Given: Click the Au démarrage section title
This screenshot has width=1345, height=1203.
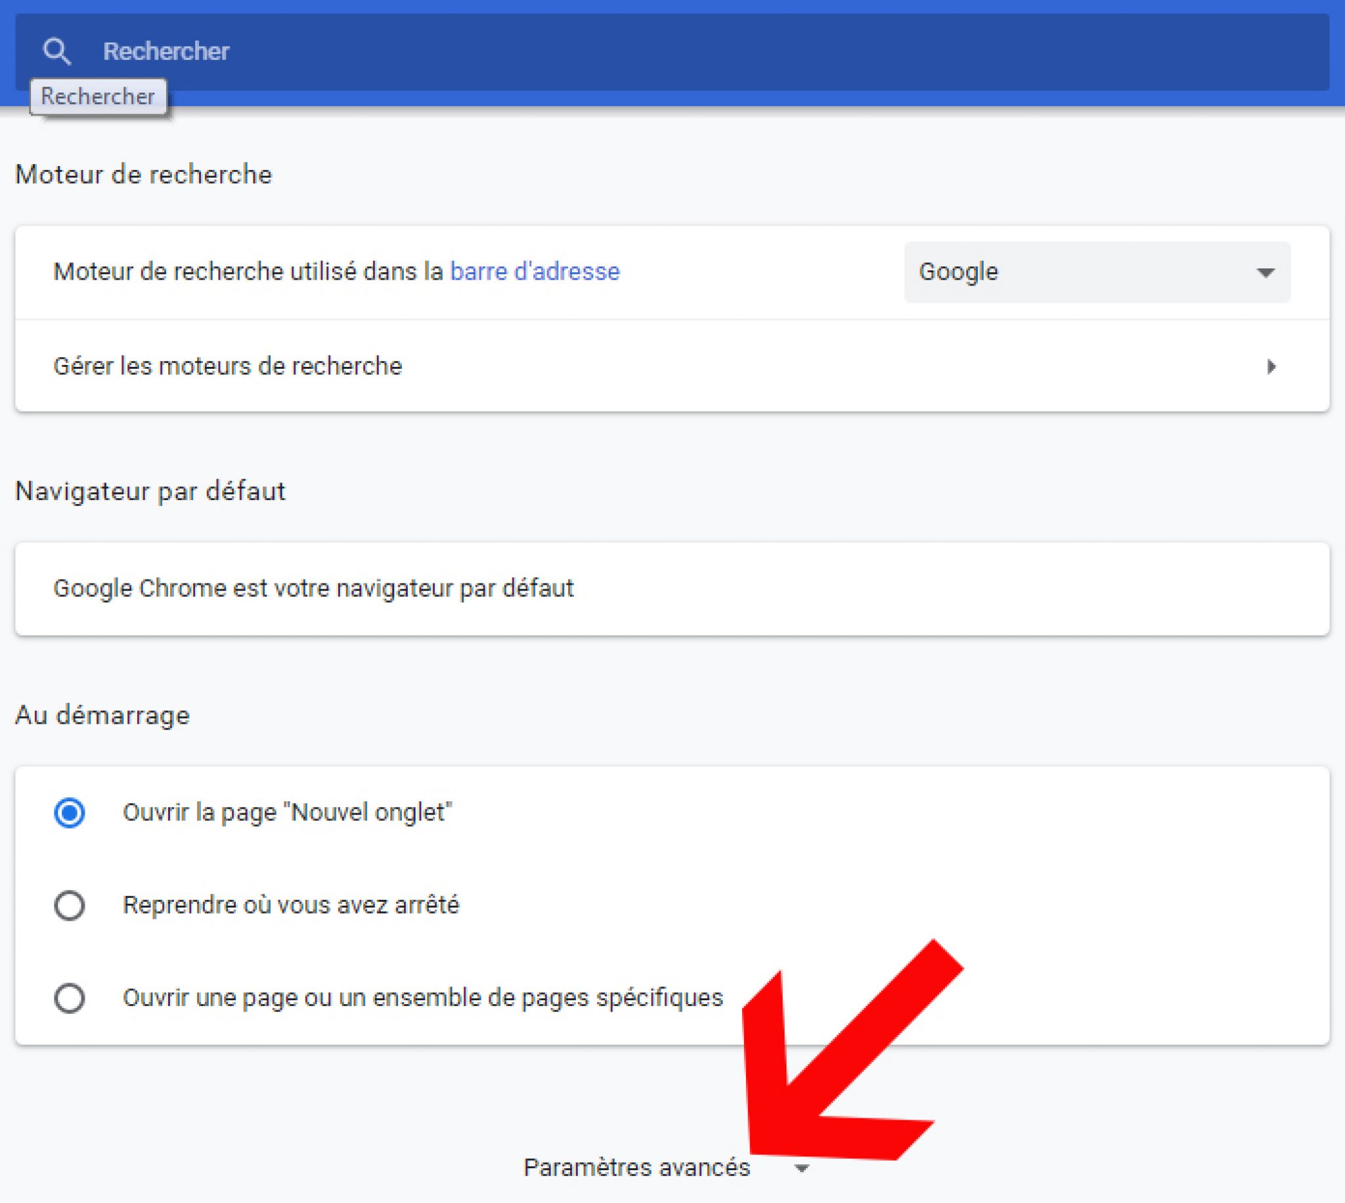Looking at the screenshot, I should click(102, 715).
